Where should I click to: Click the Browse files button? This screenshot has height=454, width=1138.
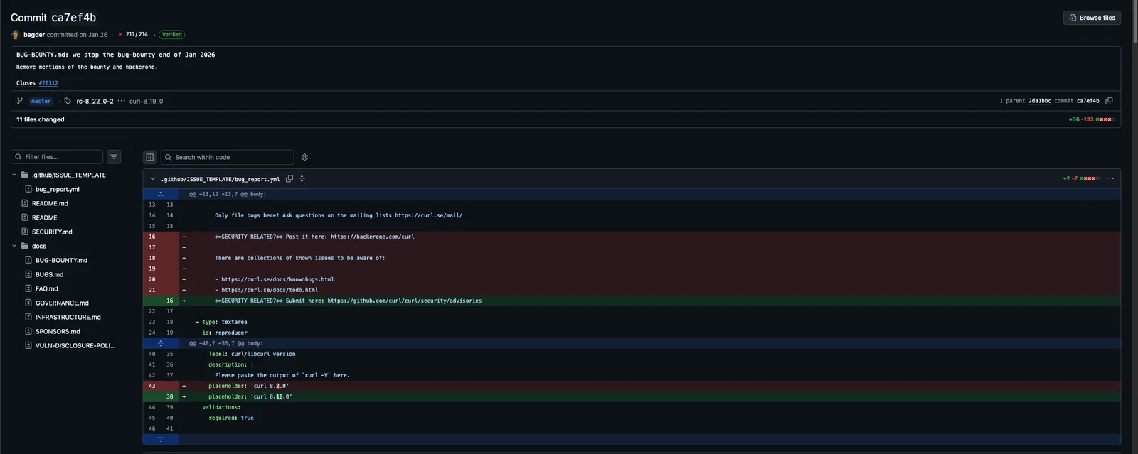[x=1092, y=18]
